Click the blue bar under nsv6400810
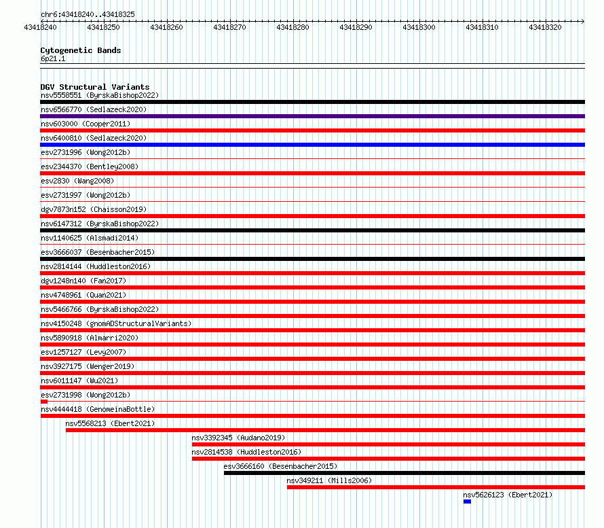This screenshot has height=528, width=604. (x=312, y=145)
